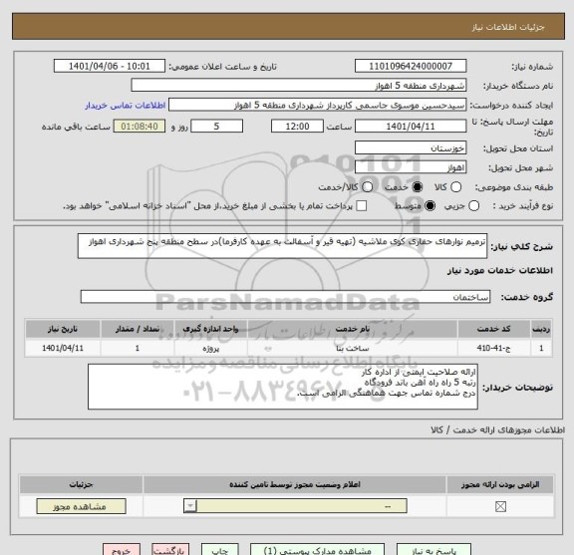Click the request creator name field
This screenshot has width=574, height=555.
(317, 105)
